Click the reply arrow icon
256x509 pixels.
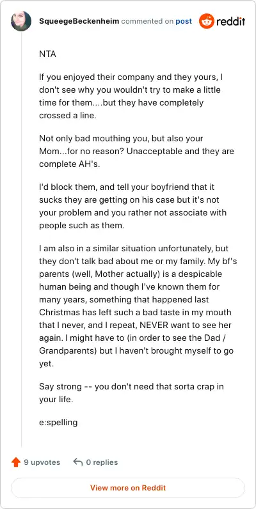point(78,462)
